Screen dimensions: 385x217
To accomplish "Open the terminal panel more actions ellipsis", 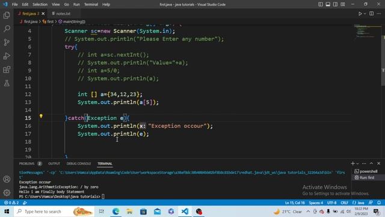I will coord(364,163).
